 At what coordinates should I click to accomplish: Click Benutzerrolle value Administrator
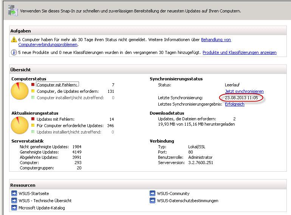[x=200, y=157]
